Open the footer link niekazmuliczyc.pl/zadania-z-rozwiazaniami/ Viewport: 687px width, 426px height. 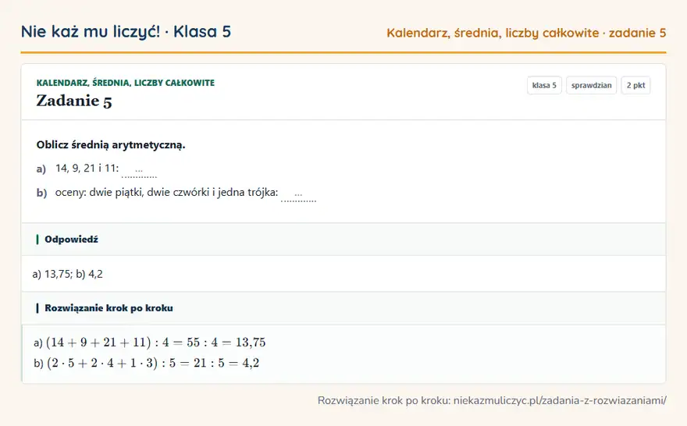click(560, 400)
